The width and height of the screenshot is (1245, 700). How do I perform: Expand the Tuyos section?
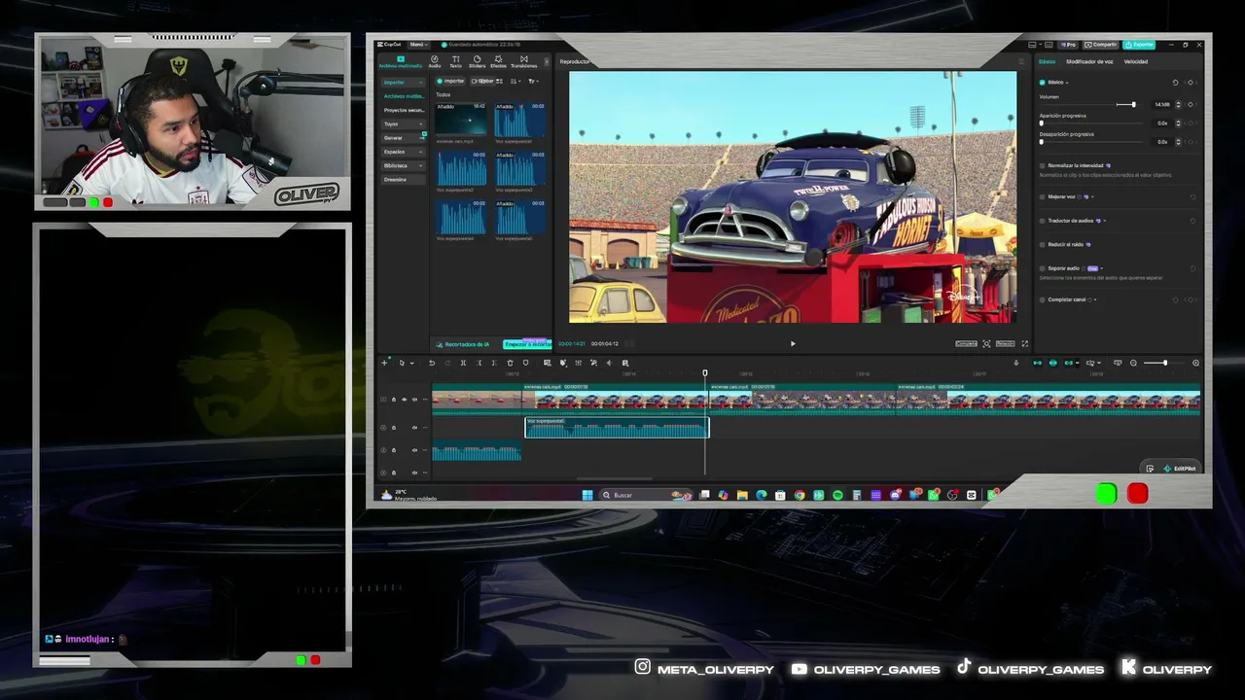click(x=404, y=124)
